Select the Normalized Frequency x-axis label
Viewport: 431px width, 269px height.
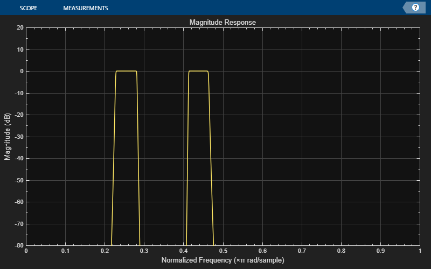click(223, 260)
